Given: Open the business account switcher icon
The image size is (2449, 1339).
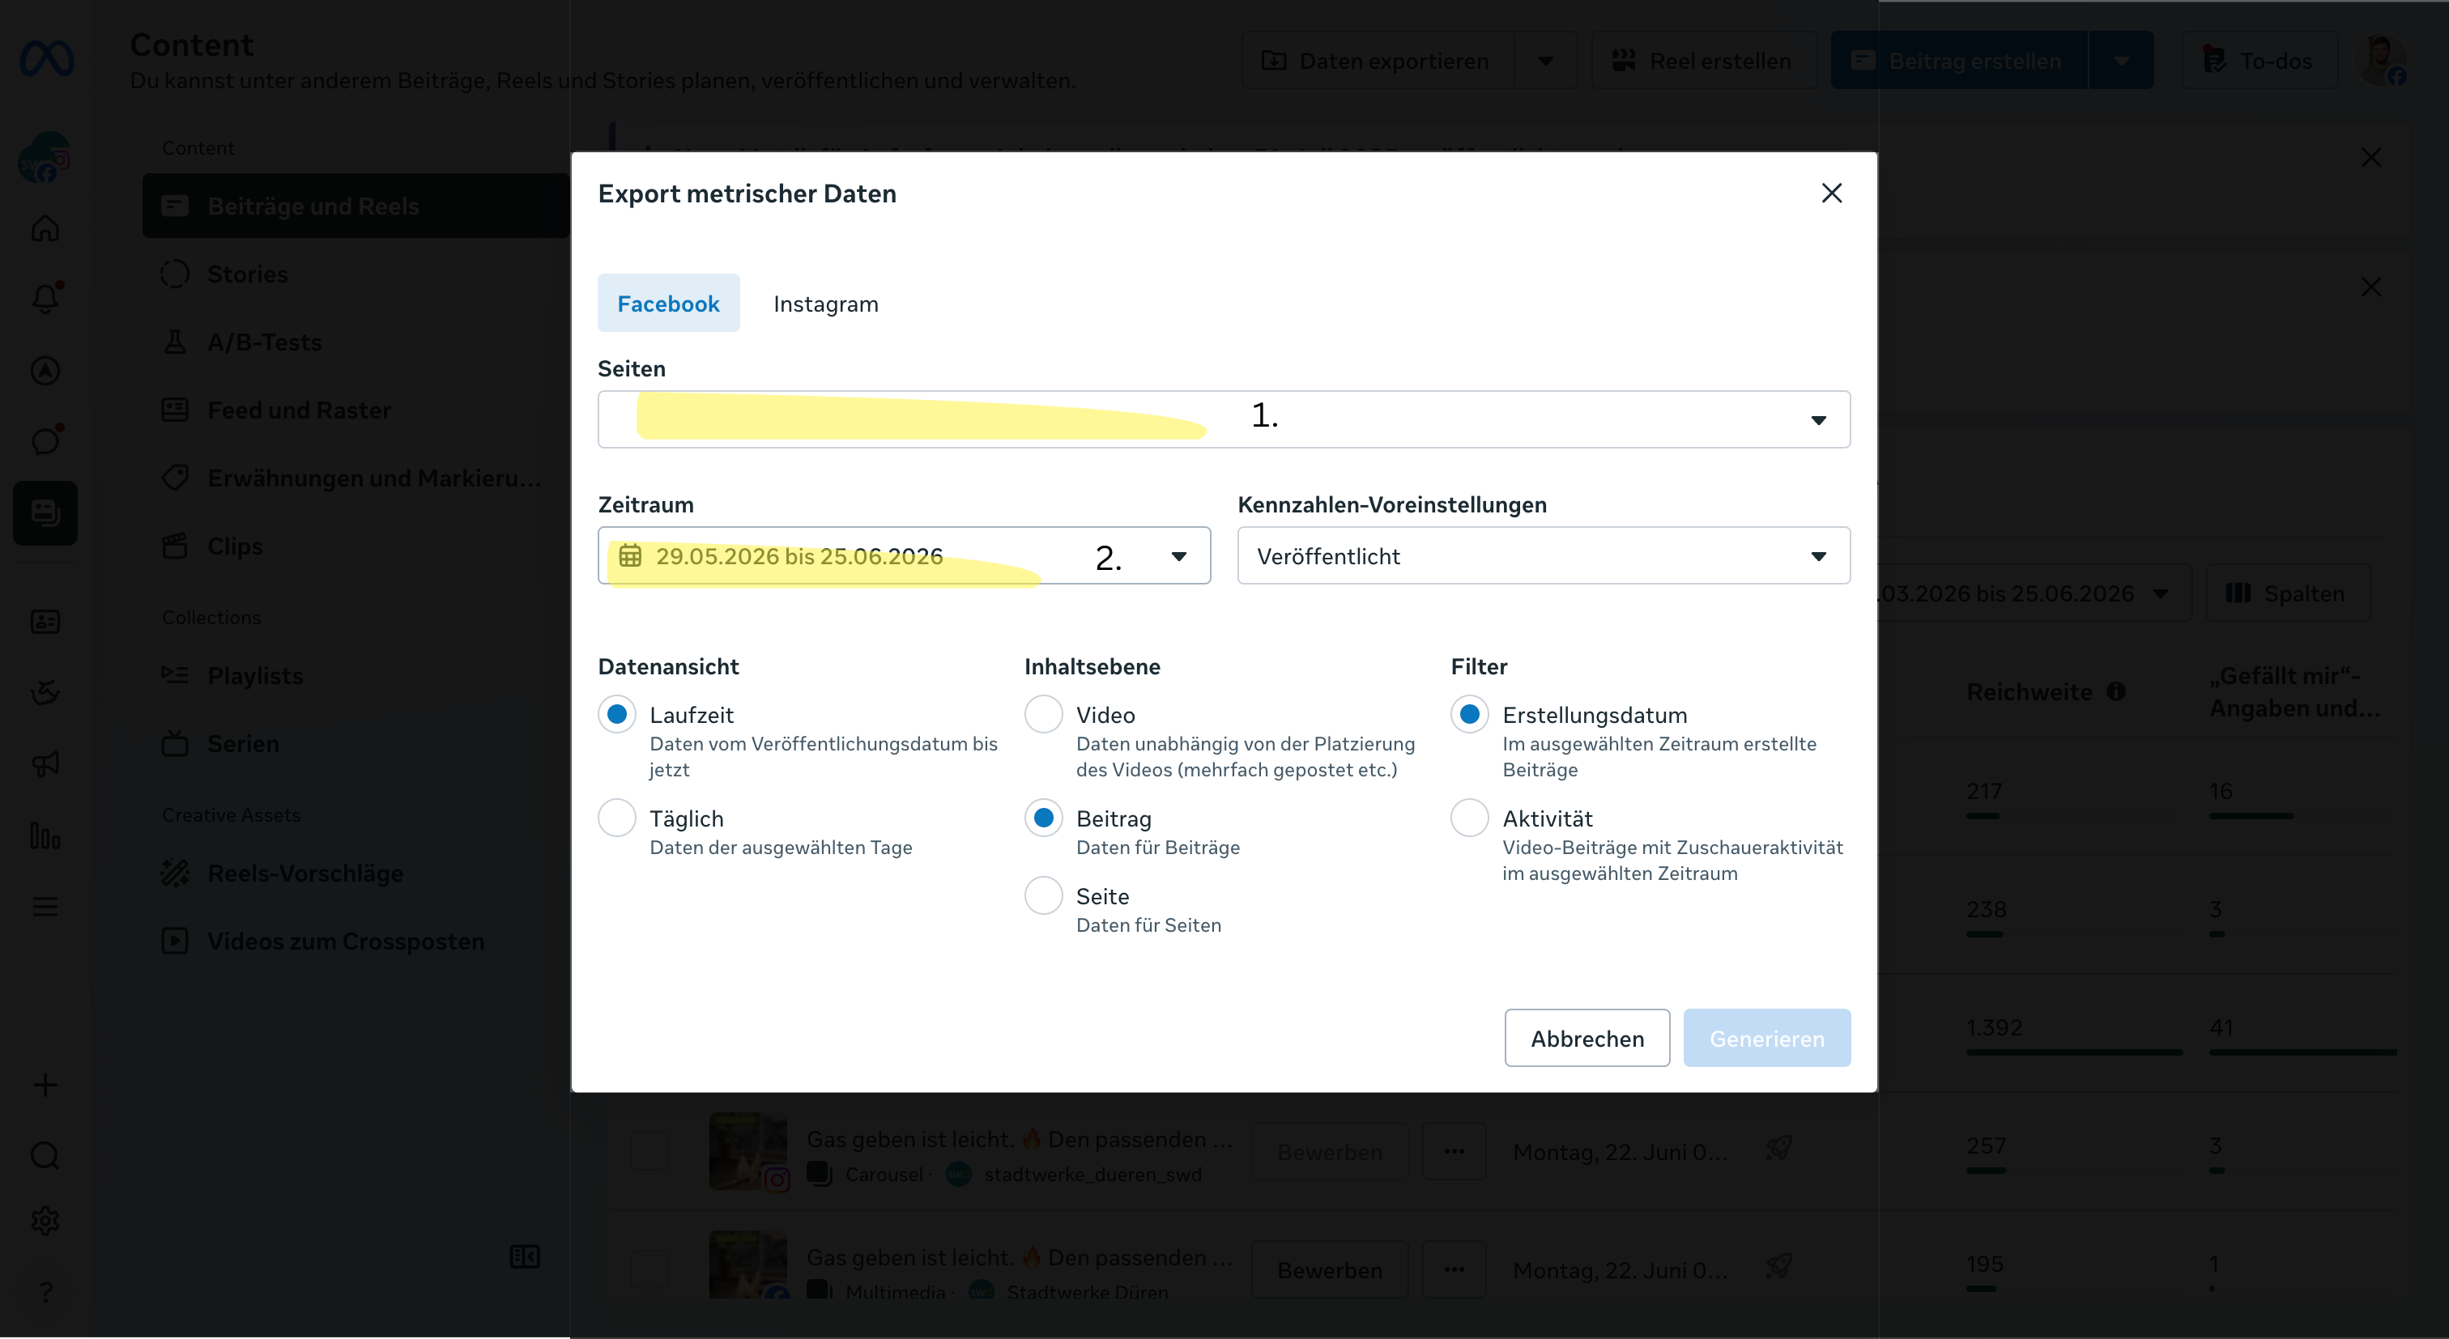Looking at the screenshot, I should [x=45, y=157].
